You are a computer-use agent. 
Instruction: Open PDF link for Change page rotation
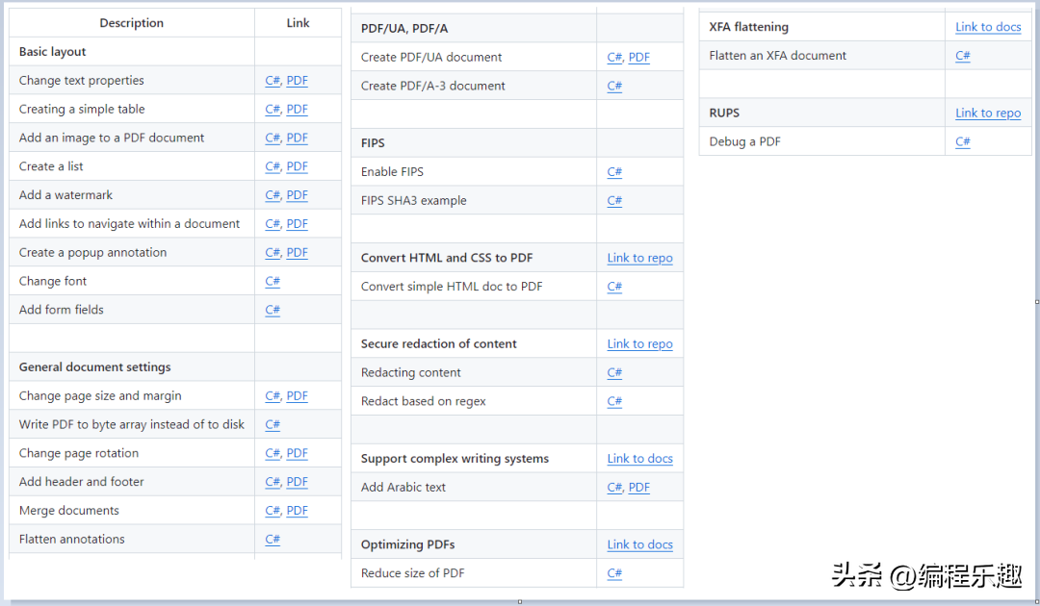tap(298, 453)
